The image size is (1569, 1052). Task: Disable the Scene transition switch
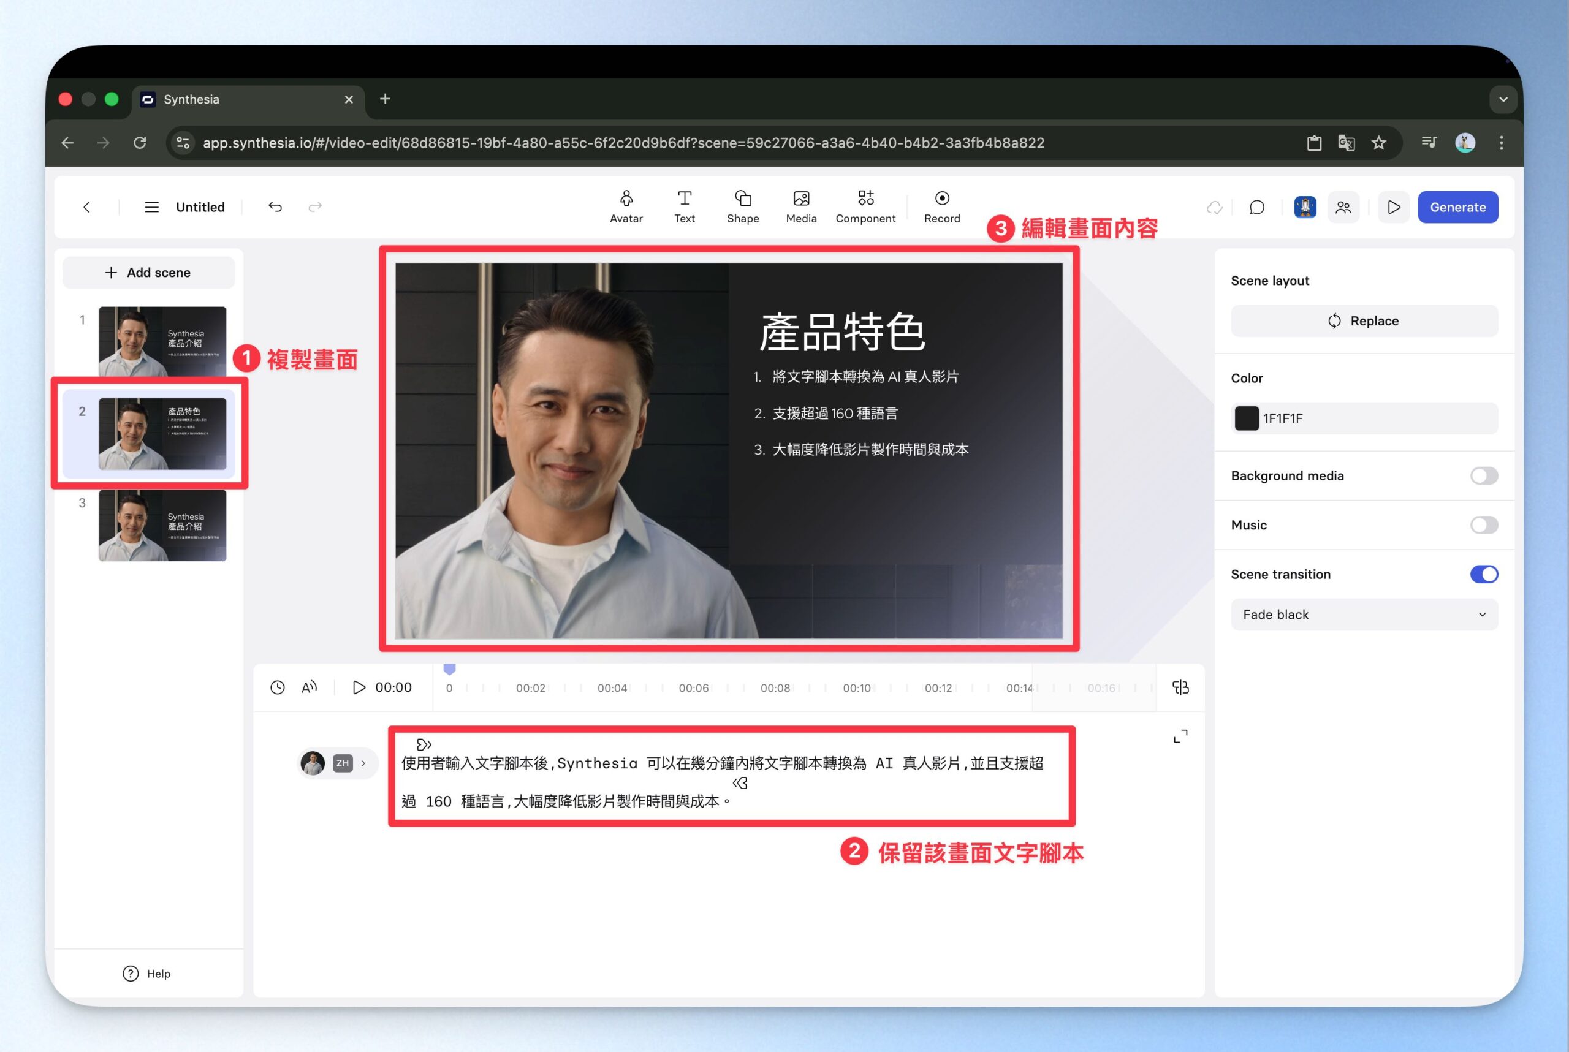[x=1483, y=574]
